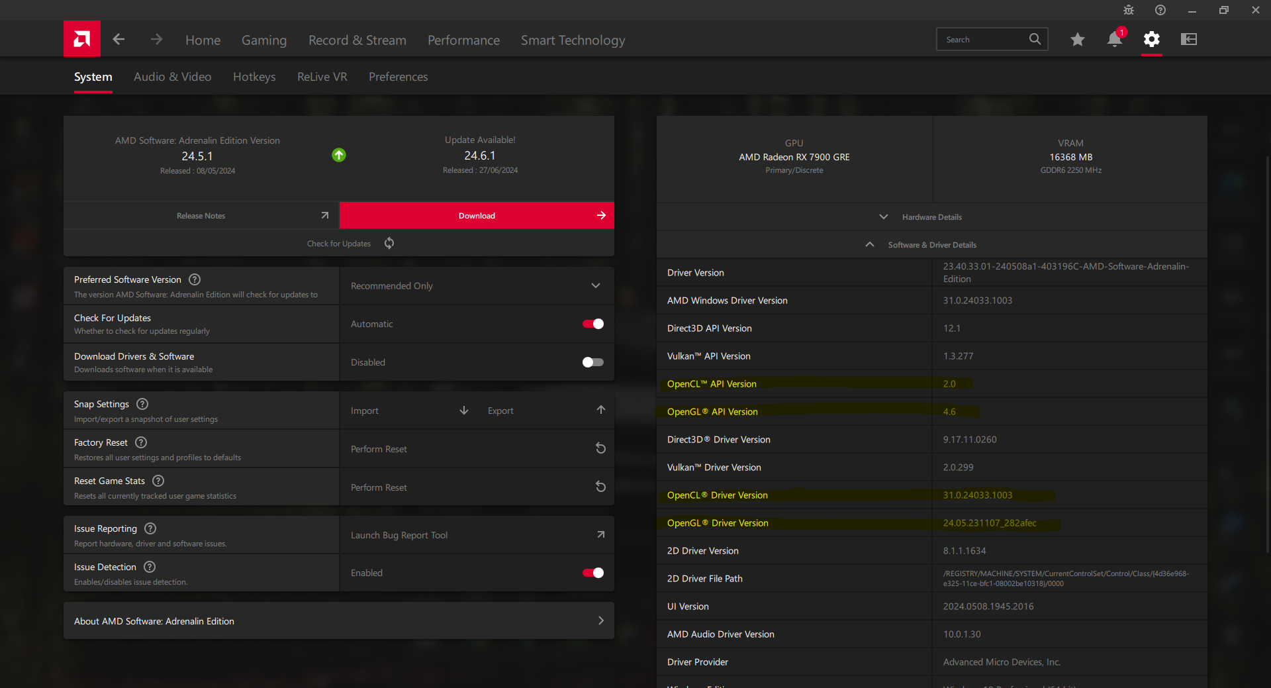Open notifications bell icon
The width and height of the screenshot is (1271, 688).
point(1115,39)
